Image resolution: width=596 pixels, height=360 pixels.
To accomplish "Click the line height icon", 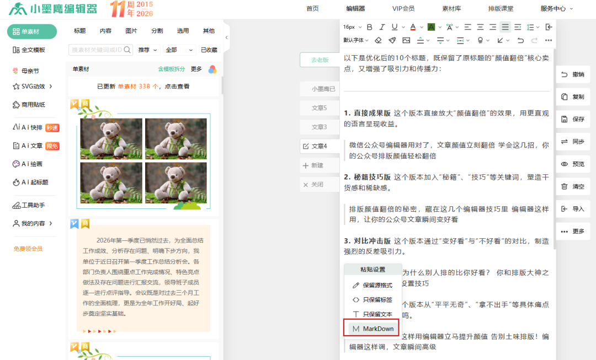I will click(530, 27).
